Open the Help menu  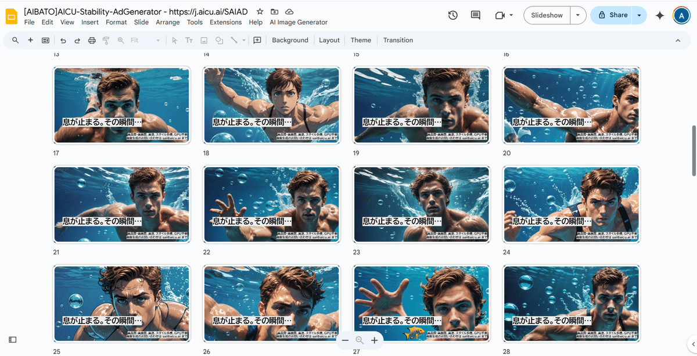tap(256, 22)
